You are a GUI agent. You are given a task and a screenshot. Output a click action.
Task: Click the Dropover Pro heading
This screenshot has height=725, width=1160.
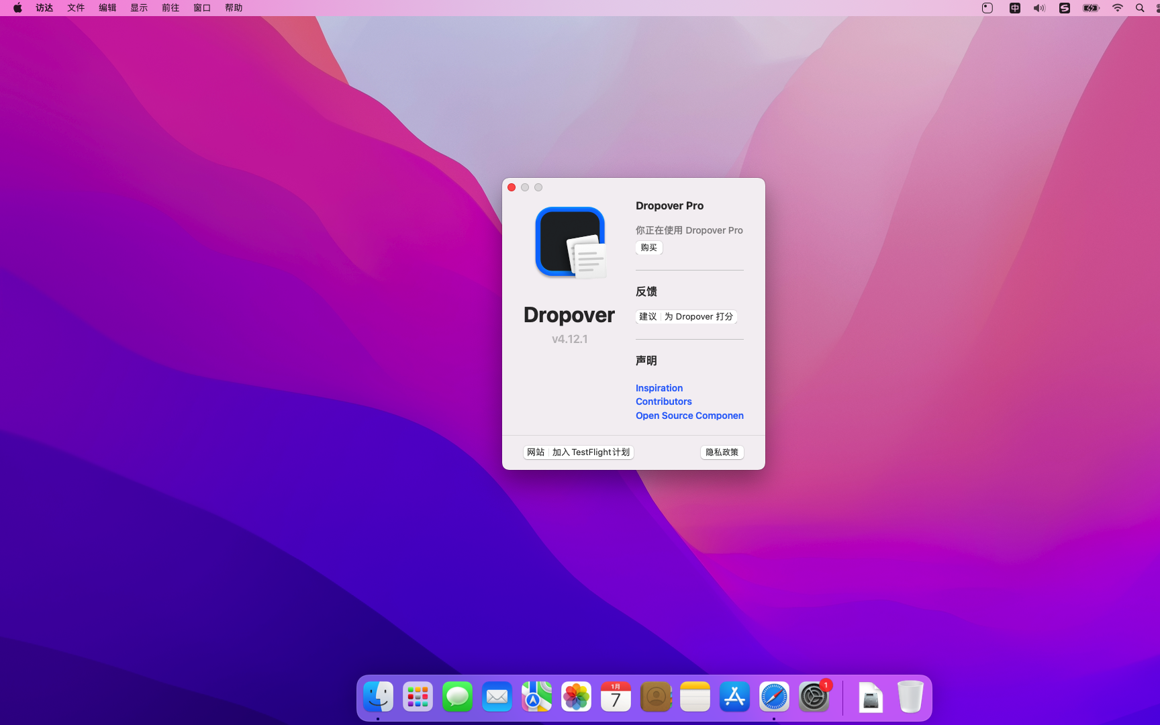coord(670,206)
